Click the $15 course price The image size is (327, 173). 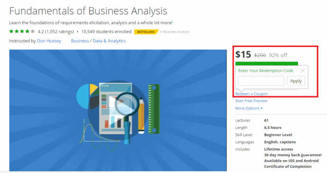point(243,54)
